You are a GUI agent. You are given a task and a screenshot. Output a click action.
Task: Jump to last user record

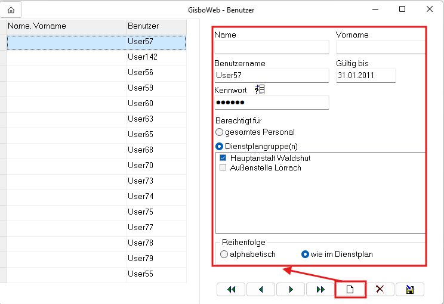pos(320,289)
